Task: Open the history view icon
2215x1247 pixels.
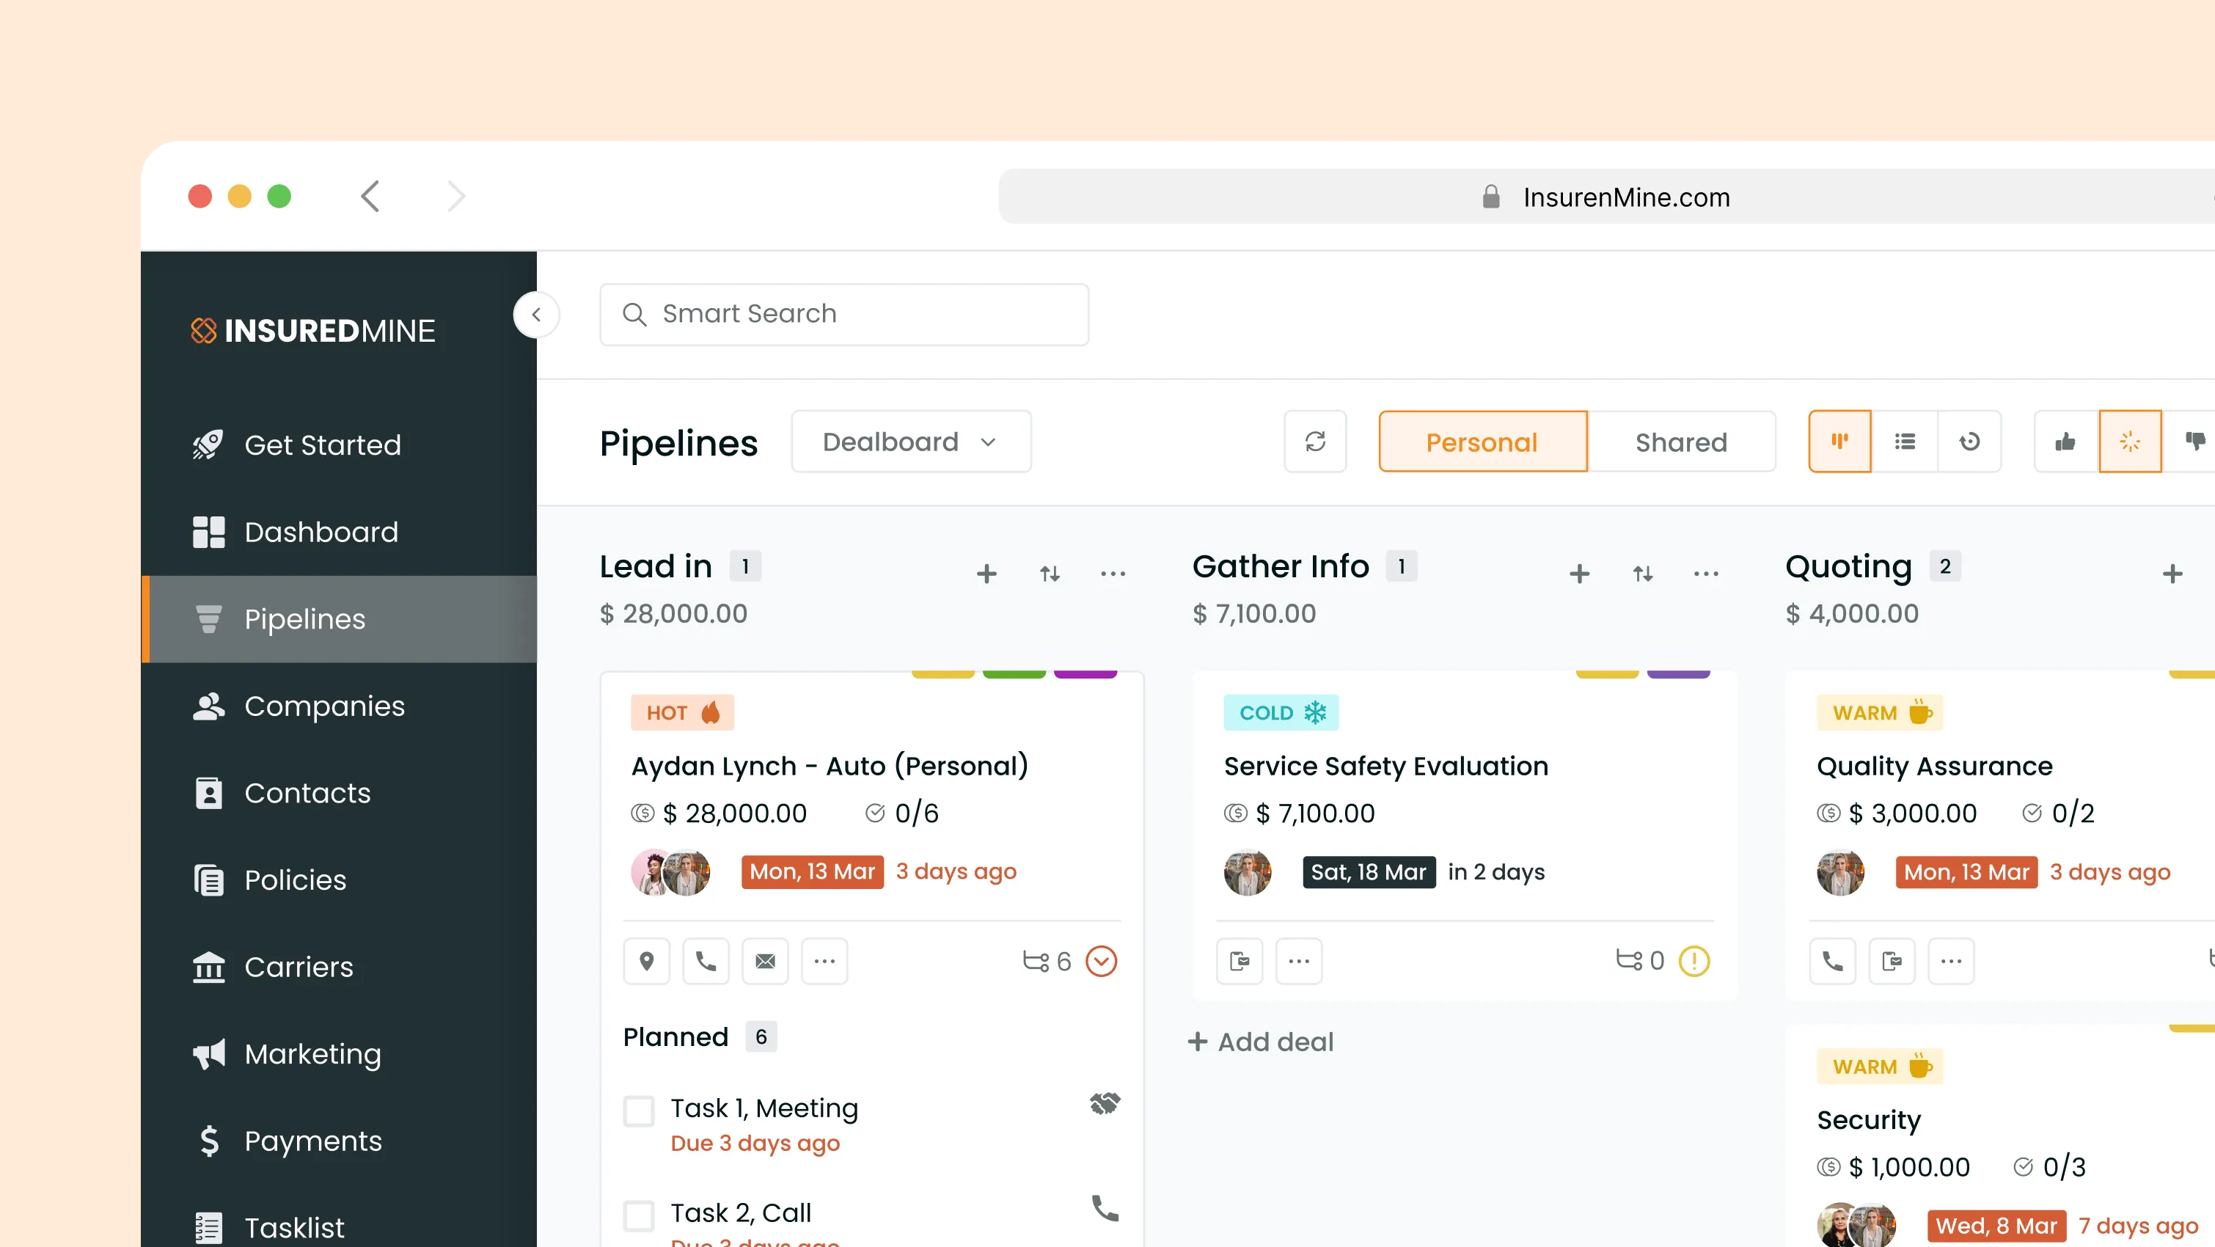Action: [x=1969, y=441]
